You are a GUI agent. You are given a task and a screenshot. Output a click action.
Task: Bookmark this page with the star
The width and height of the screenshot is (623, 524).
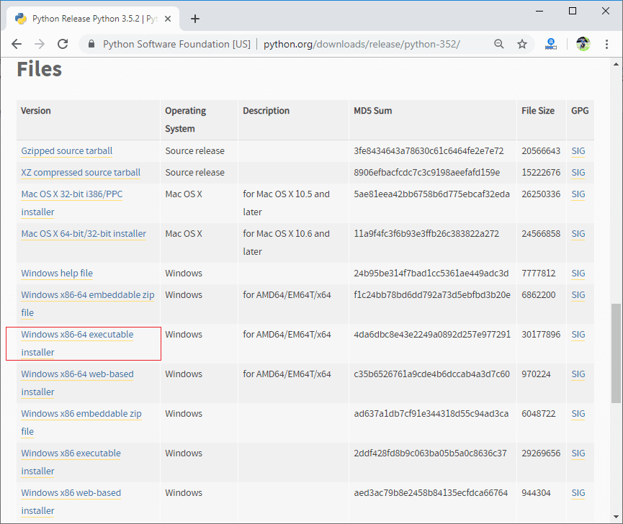pyautogui.click(x=522, y=44)
